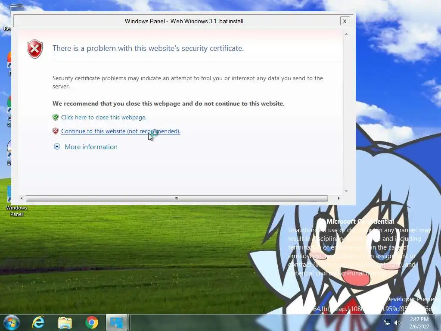
Task: Open the Windows Start orb
Action: click(x=12, y=322)
